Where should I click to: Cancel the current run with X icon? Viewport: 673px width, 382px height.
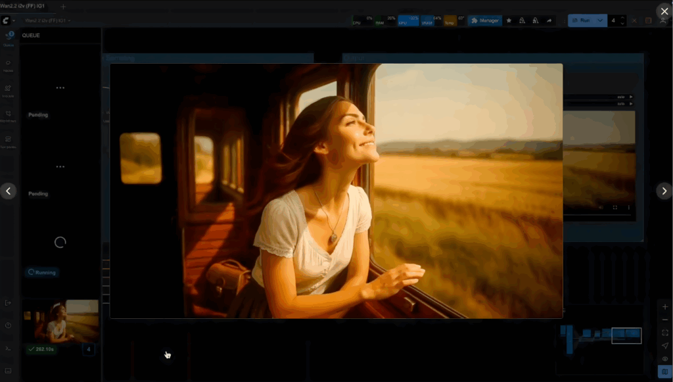pos(634,20)
